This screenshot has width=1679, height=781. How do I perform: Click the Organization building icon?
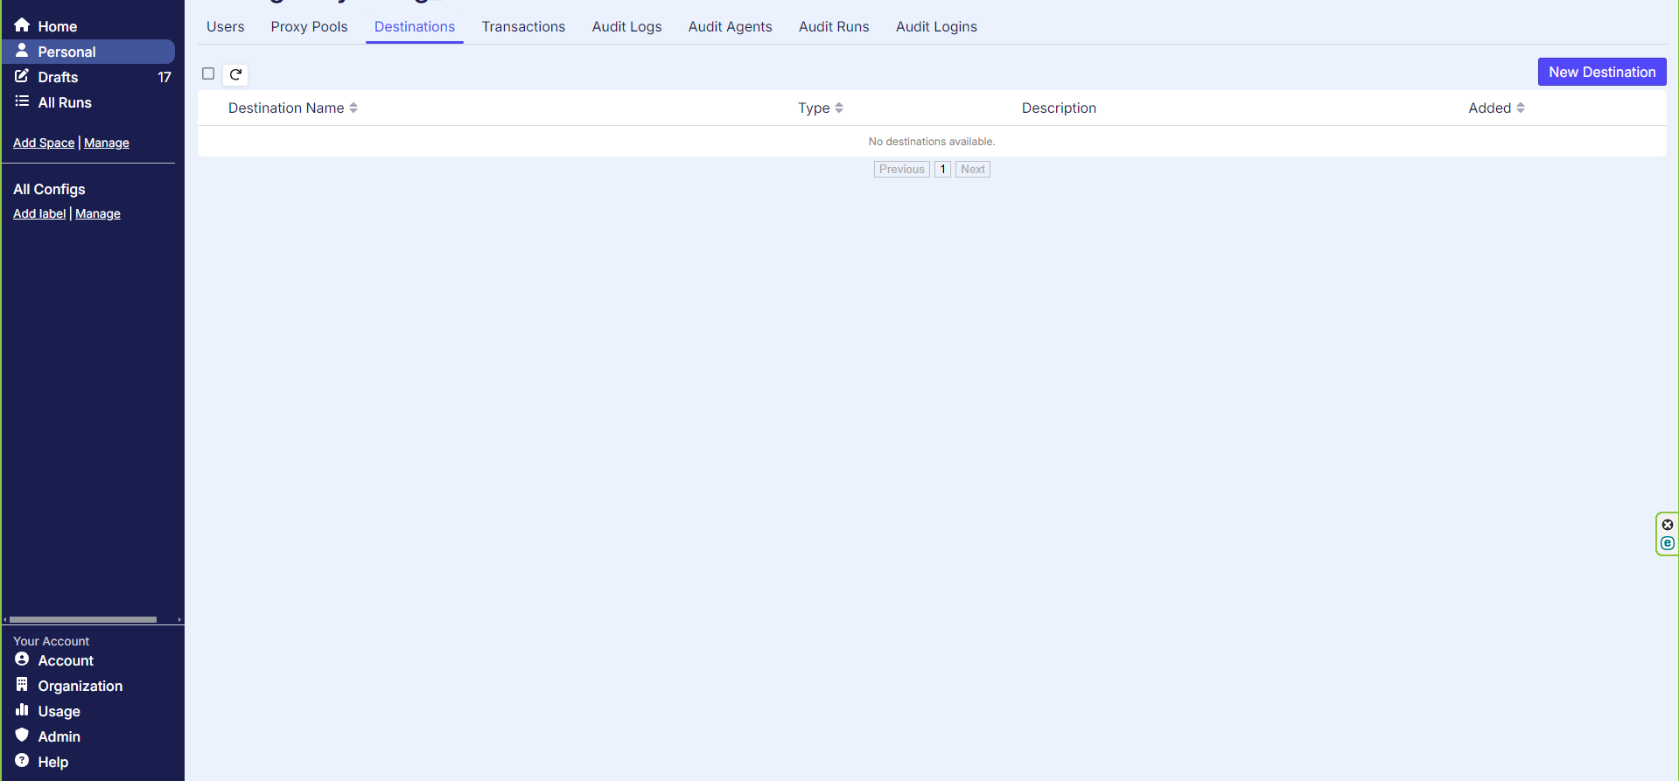22,685
